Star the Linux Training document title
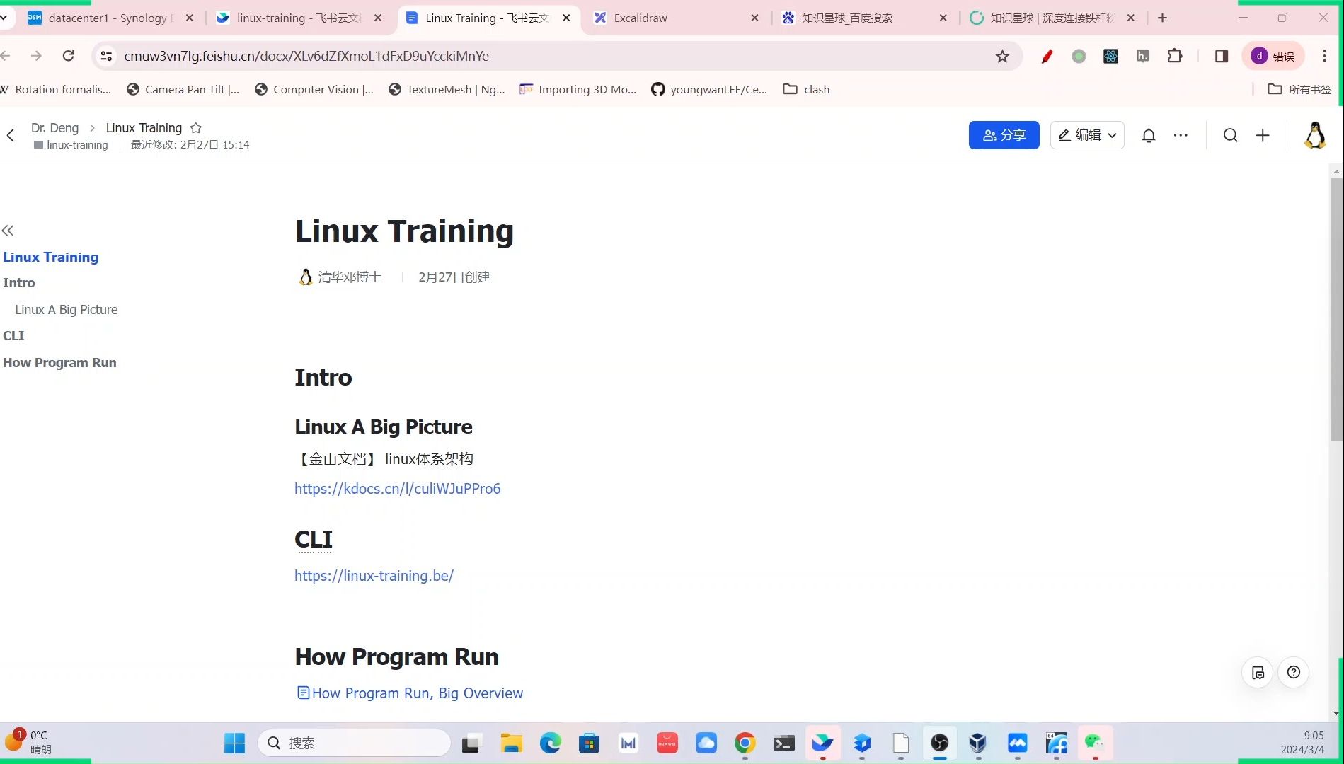The height and width of the screenshot is (764, 1344). [x=196, y=127]
